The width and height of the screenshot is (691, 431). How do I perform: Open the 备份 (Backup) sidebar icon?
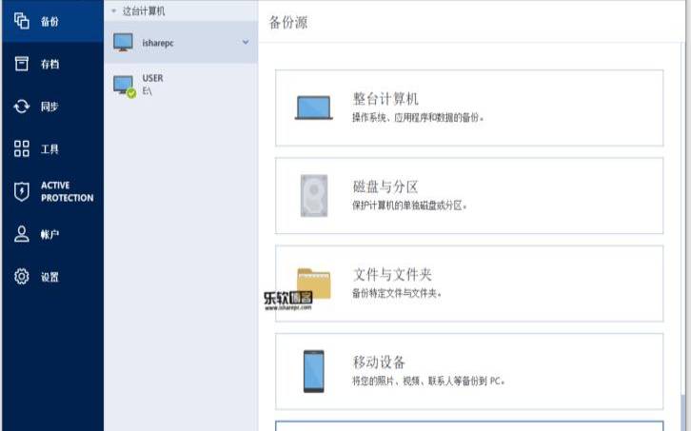pos(22,21)
